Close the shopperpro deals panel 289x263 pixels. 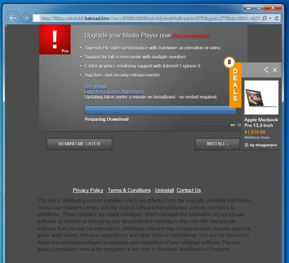click(x=275, y=70)
